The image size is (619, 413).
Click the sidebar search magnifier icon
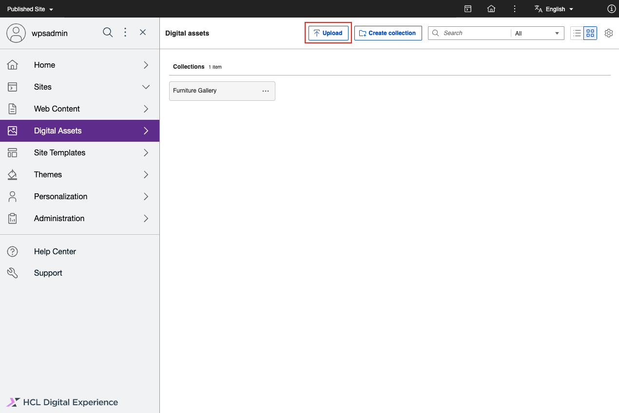tap(108, 32)
